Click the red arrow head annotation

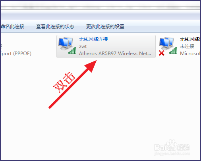(x=91, y=66)
